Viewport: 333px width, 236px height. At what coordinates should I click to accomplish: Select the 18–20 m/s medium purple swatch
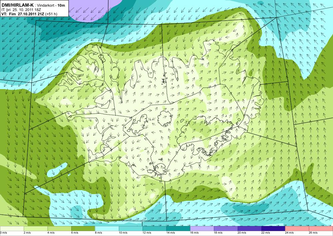click(x=226, y=229)
